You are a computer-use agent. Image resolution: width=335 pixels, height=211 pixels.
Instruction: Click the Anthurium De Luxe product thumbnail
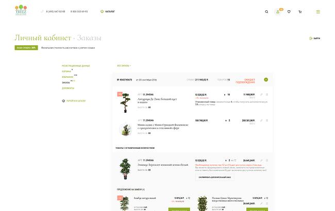tap(124, 101)
